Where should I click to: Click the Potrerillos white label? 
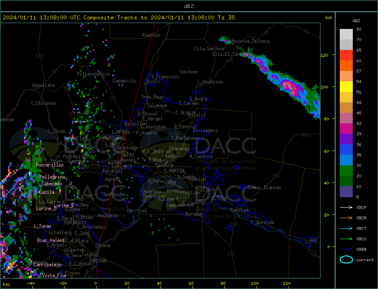pyautogui.click(x=50, y=165)
